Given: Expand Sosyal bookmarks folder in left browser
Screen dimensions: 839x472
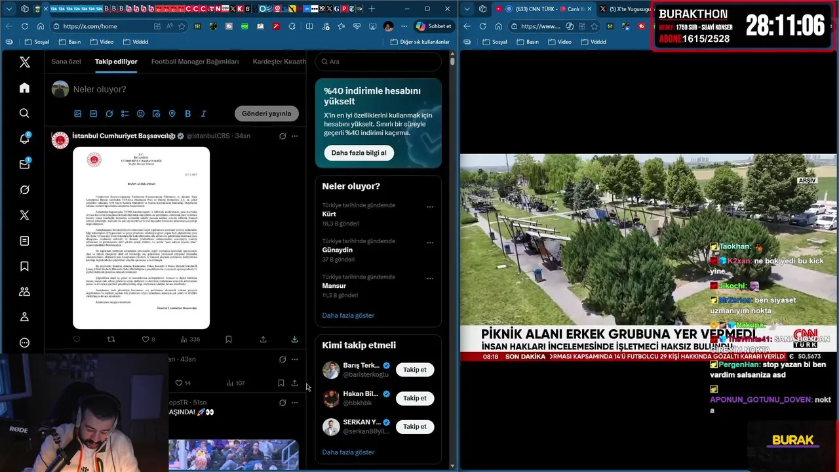Looking at the screenshot, I should [37, 42].
